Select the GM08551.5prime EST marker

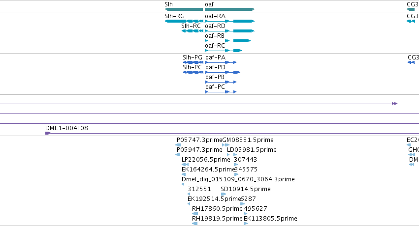coord(226,145)
